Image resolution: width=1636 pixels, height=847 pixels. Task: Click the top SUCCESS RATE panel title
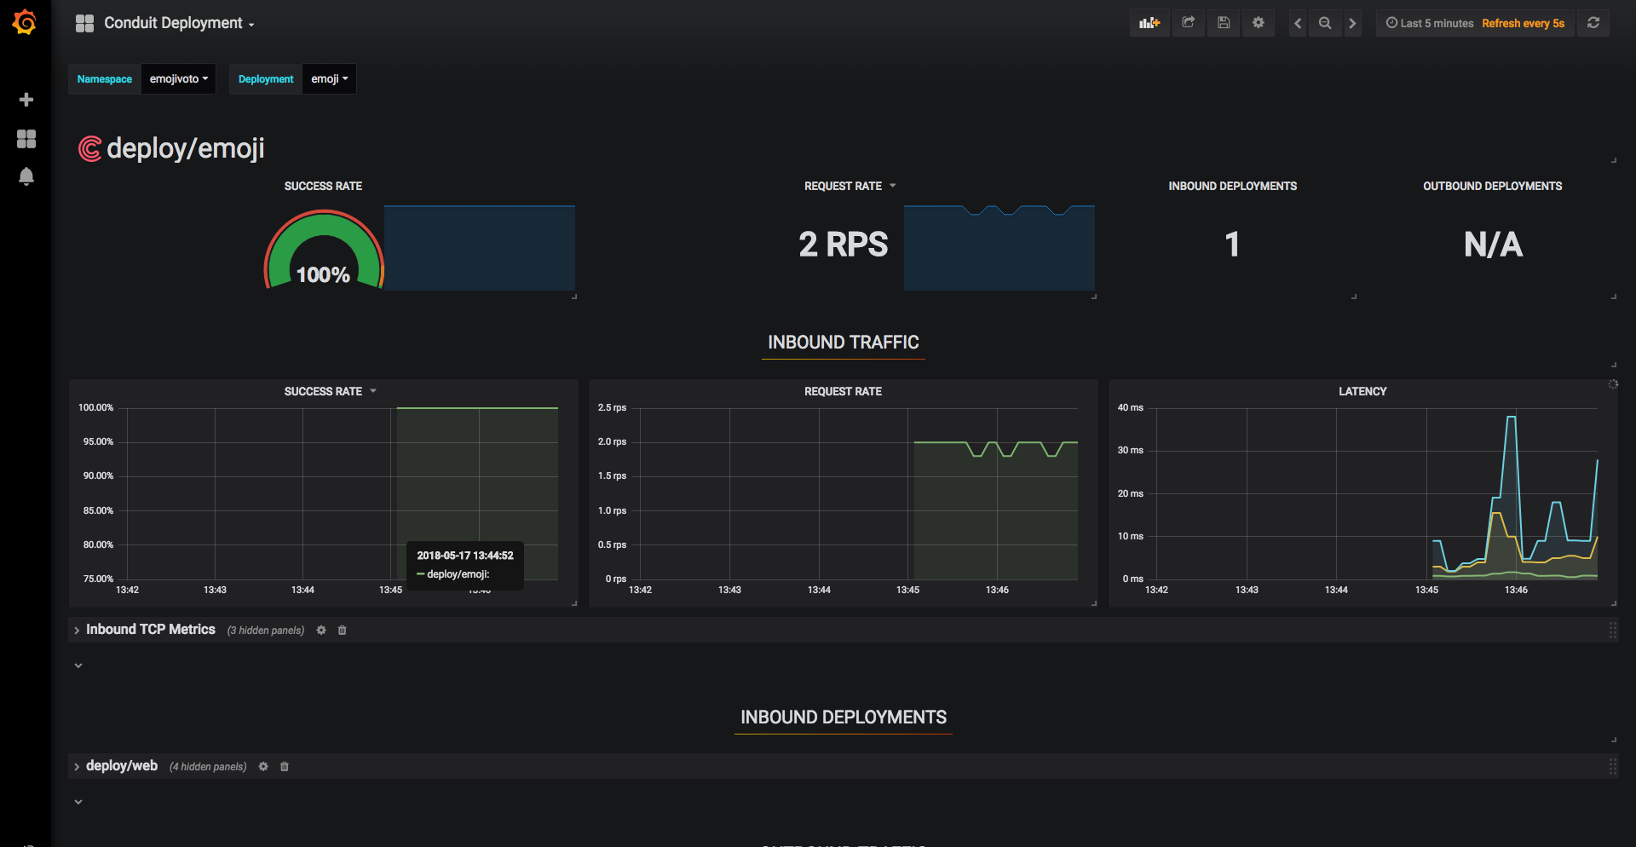click(323, 186)
